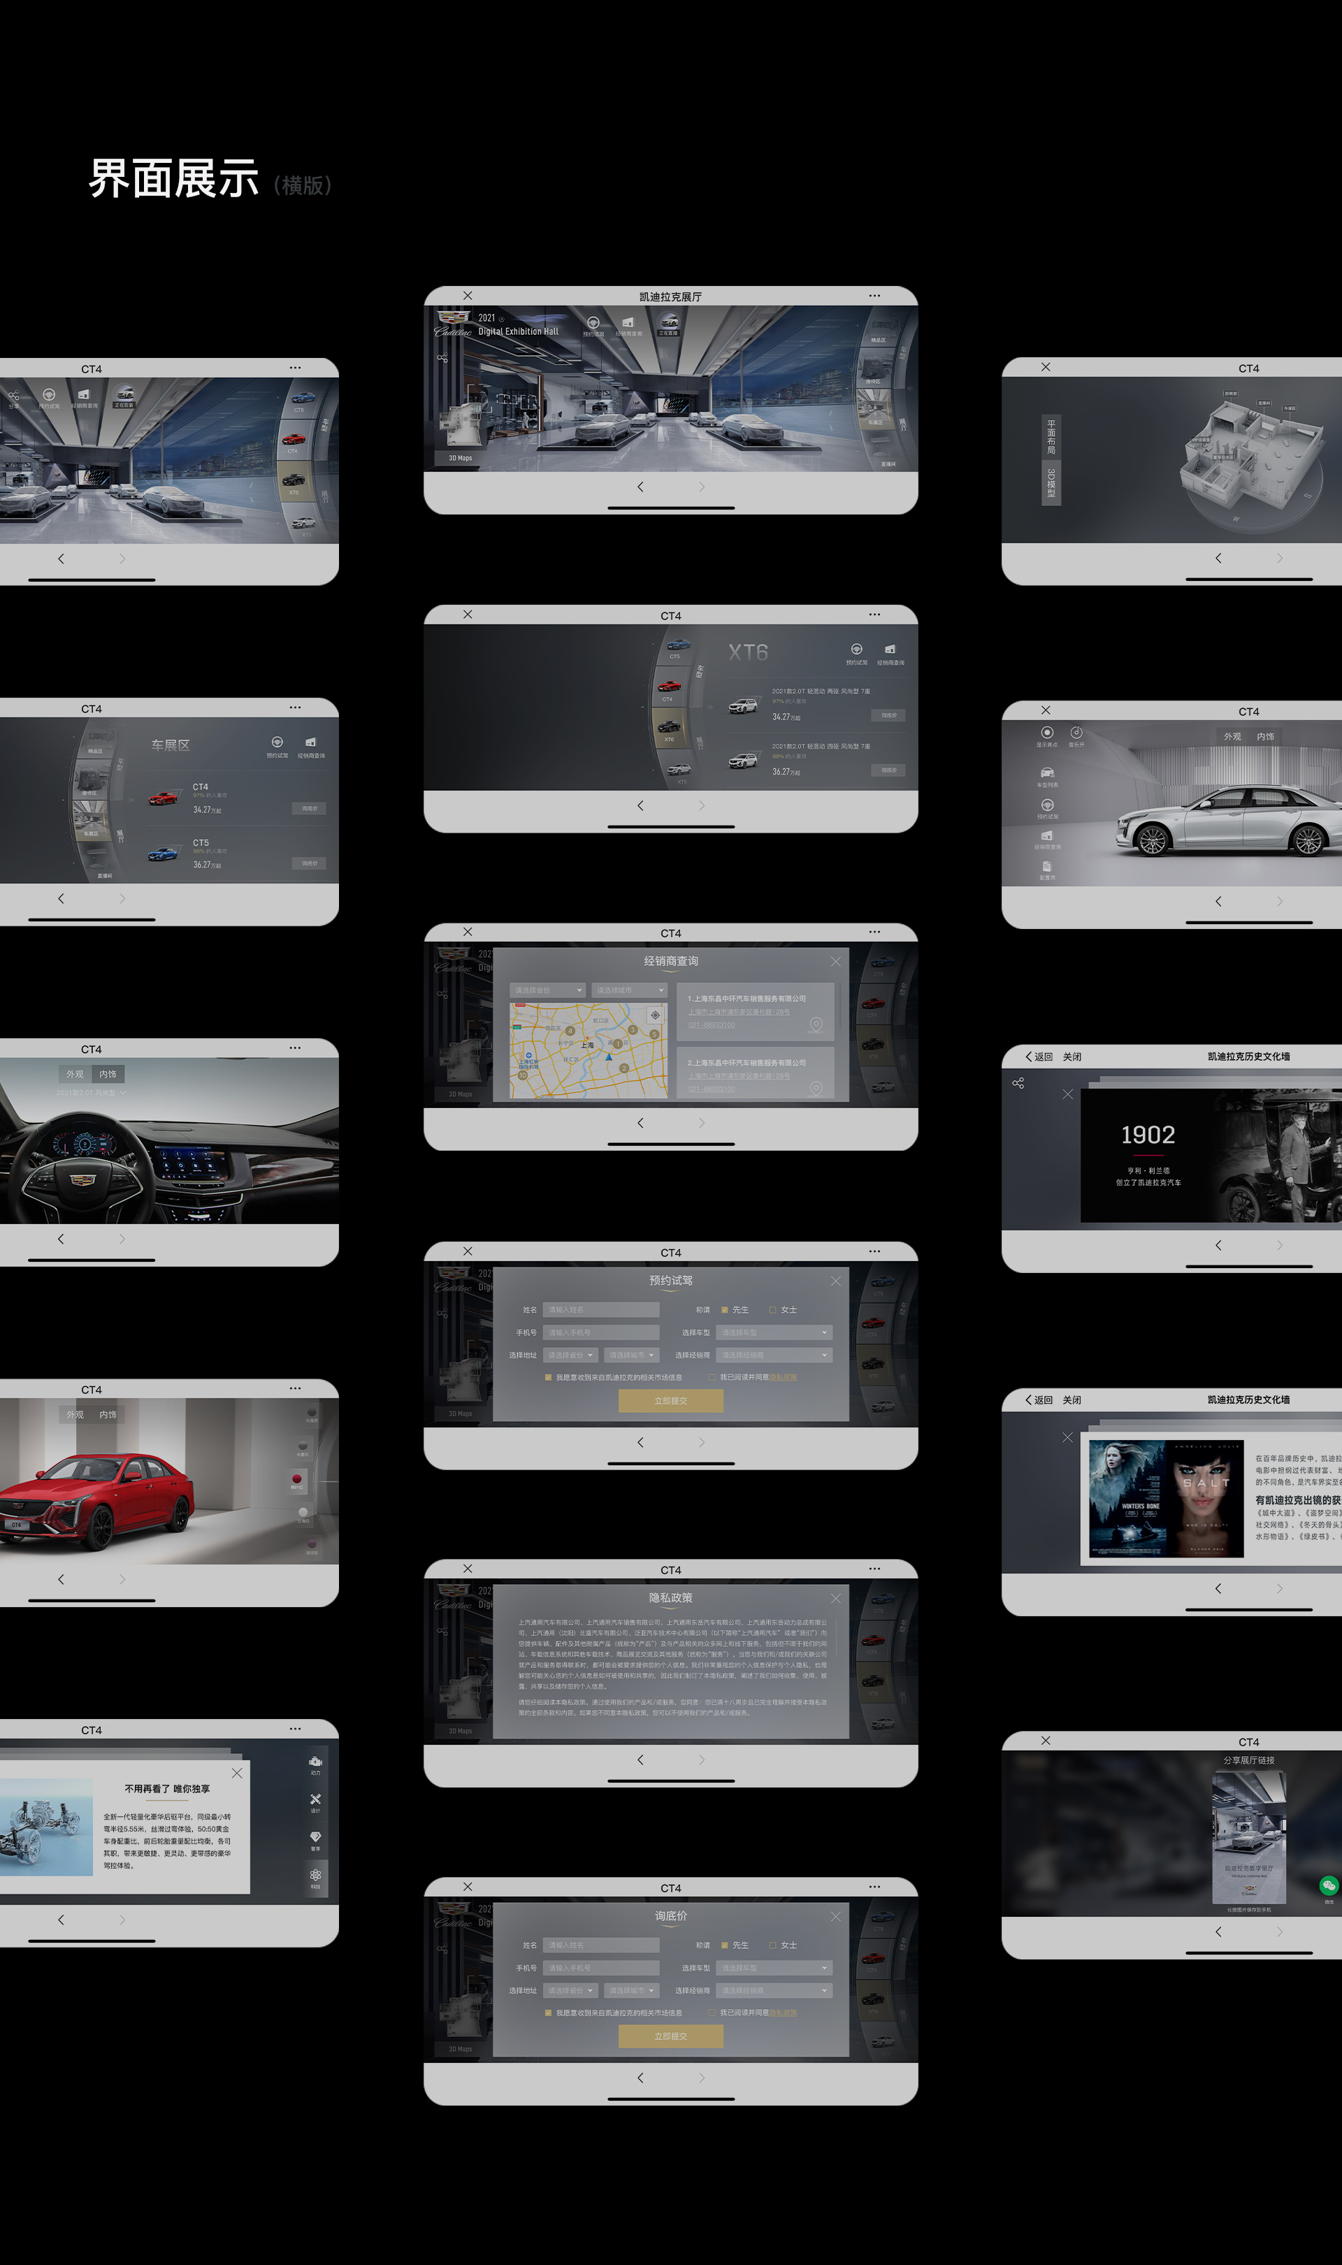Screen dimensions: 1342x2265
Task: Check the privacy agreement box in 预约试驾 form
Action: coord(713,1378)
